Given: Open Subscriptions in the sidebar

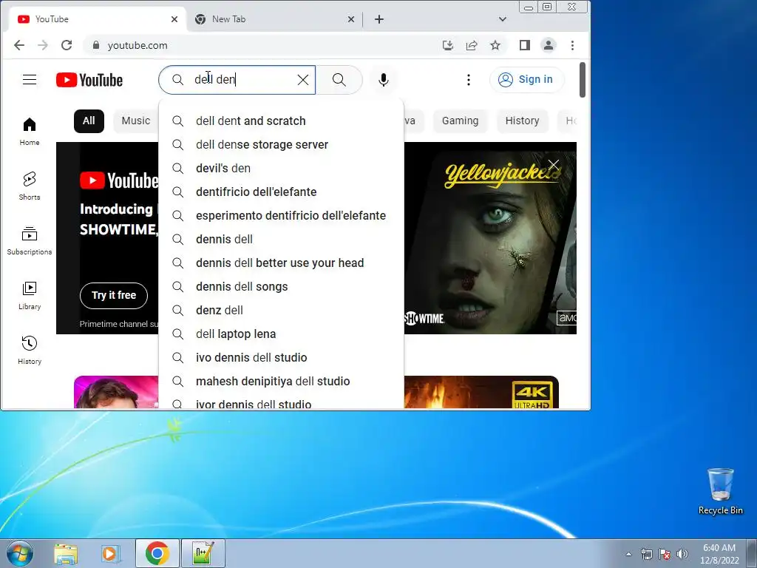Looking at the screenshot, I should [x=30, y=240].
